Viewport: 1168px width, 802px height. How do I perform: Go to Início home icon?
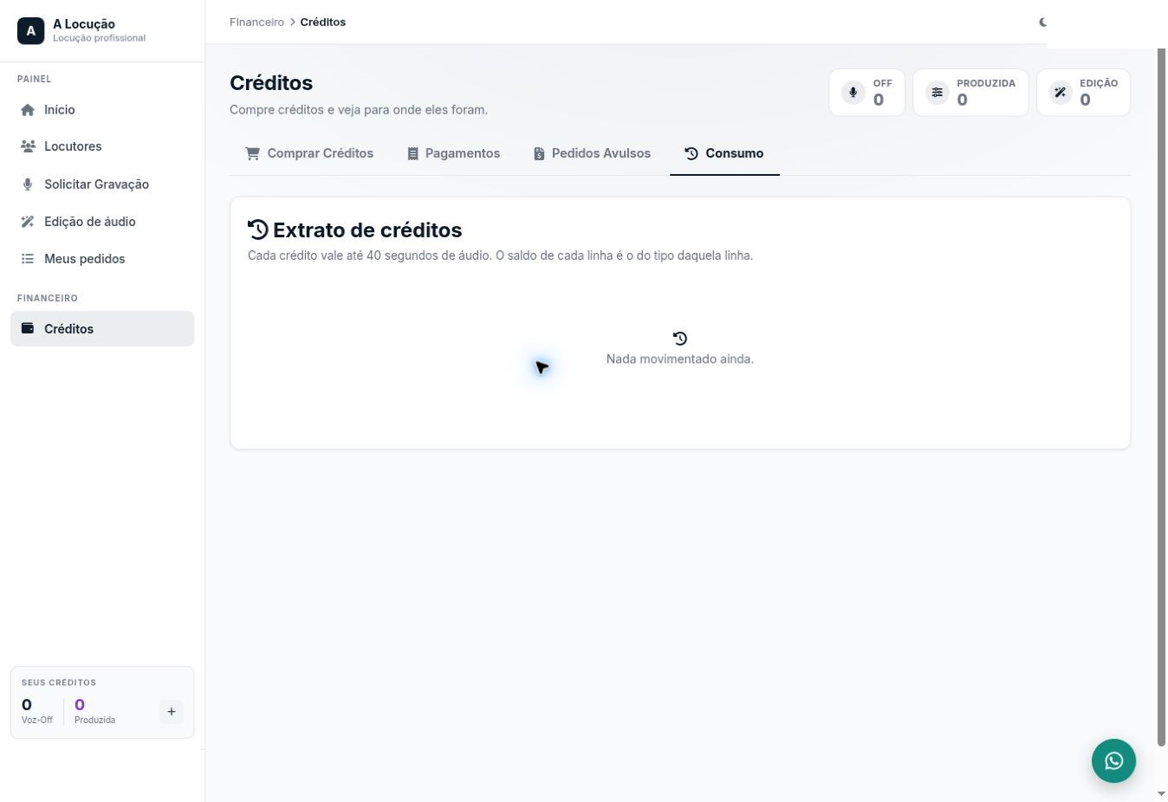(x=28, y=110)
